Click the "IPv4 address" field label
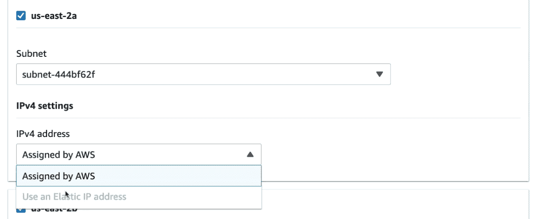The width and height of the screenshot is (533, 219). (43, 133)
